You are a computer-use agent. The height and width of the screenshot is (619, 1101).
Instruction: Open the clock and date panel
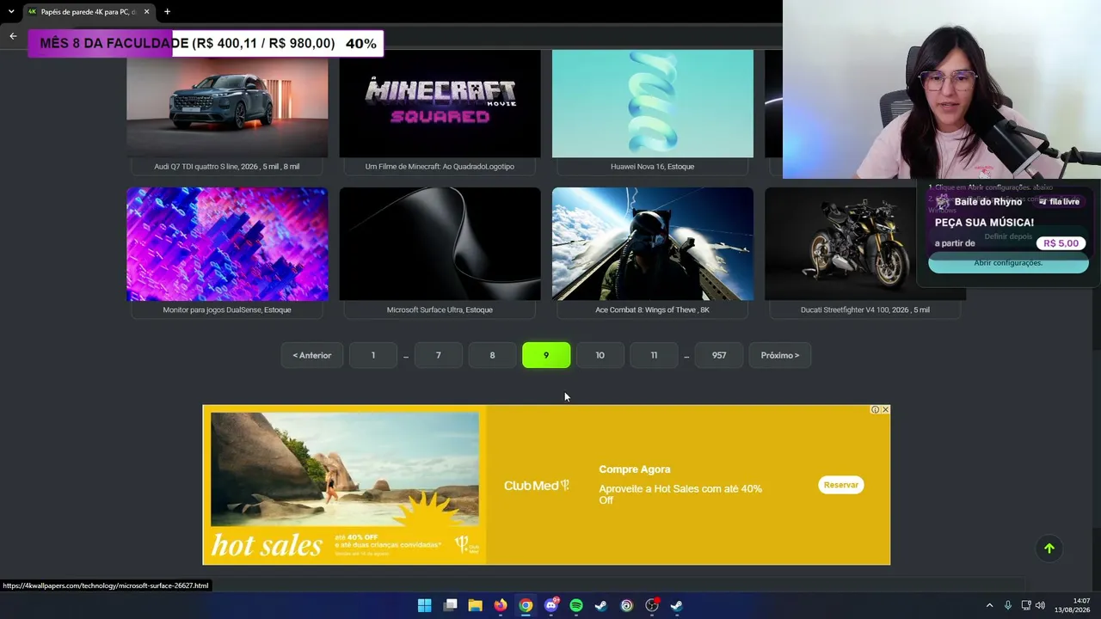1073,605
